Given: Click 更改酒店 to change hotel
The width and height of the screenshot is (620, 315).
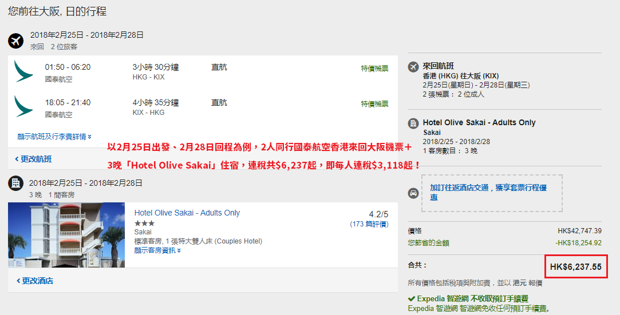Looking at the screenshot, I should (x=35, y=281).
